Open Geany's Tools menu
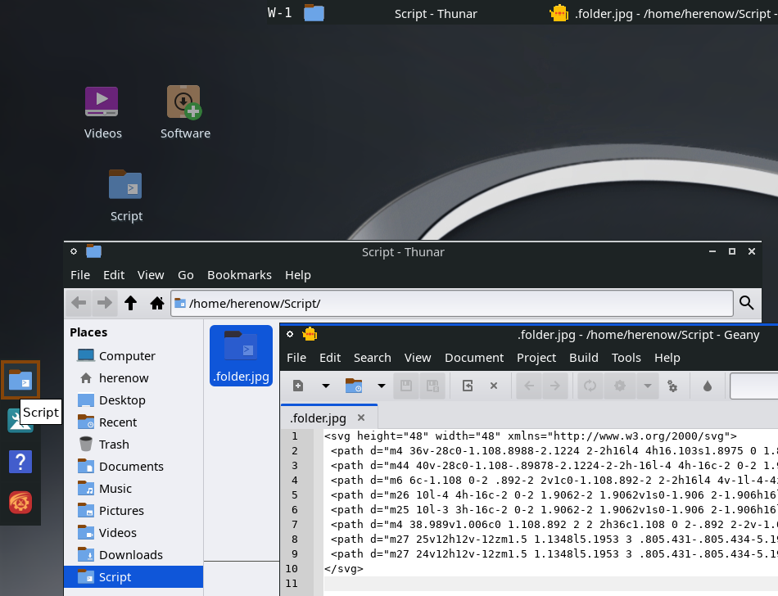 point(626,358)
